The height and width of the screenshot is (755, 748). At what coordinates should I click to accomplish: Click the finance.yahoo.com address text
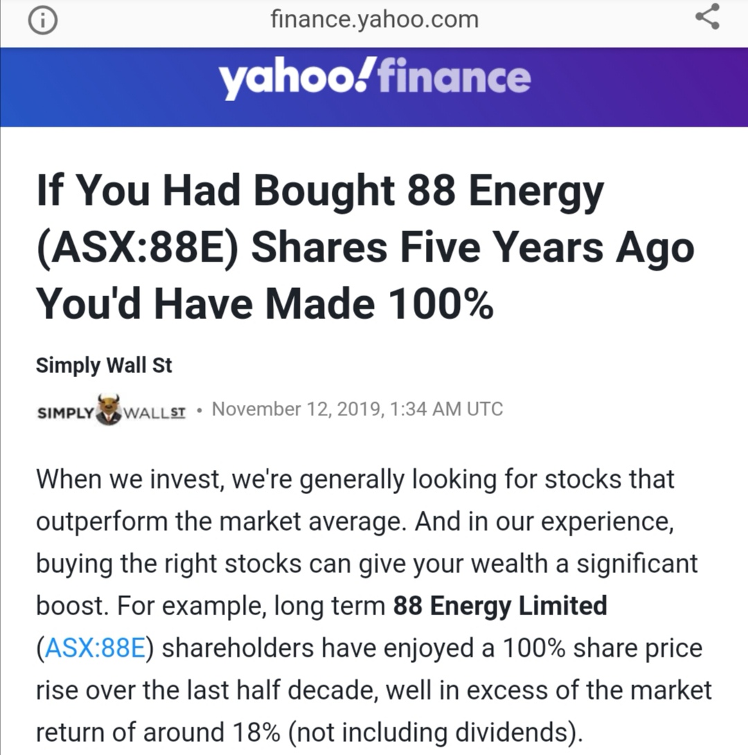[x=375, y=19]
